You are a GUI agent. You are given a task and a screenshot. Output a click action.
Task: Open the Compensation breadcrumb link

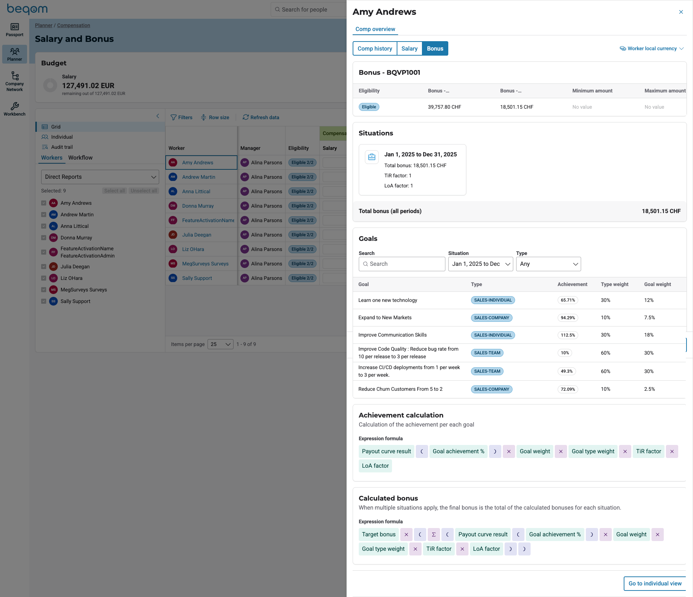click(74, 25)
